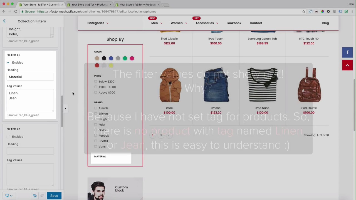Open the striped shirt iPod Nano image
Image resolution: width=356 pixels, height=200 pixels.
[x=262, y=85]
